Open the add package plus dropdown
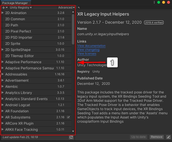This screenshot has height=142, width=172. [5, 8]
